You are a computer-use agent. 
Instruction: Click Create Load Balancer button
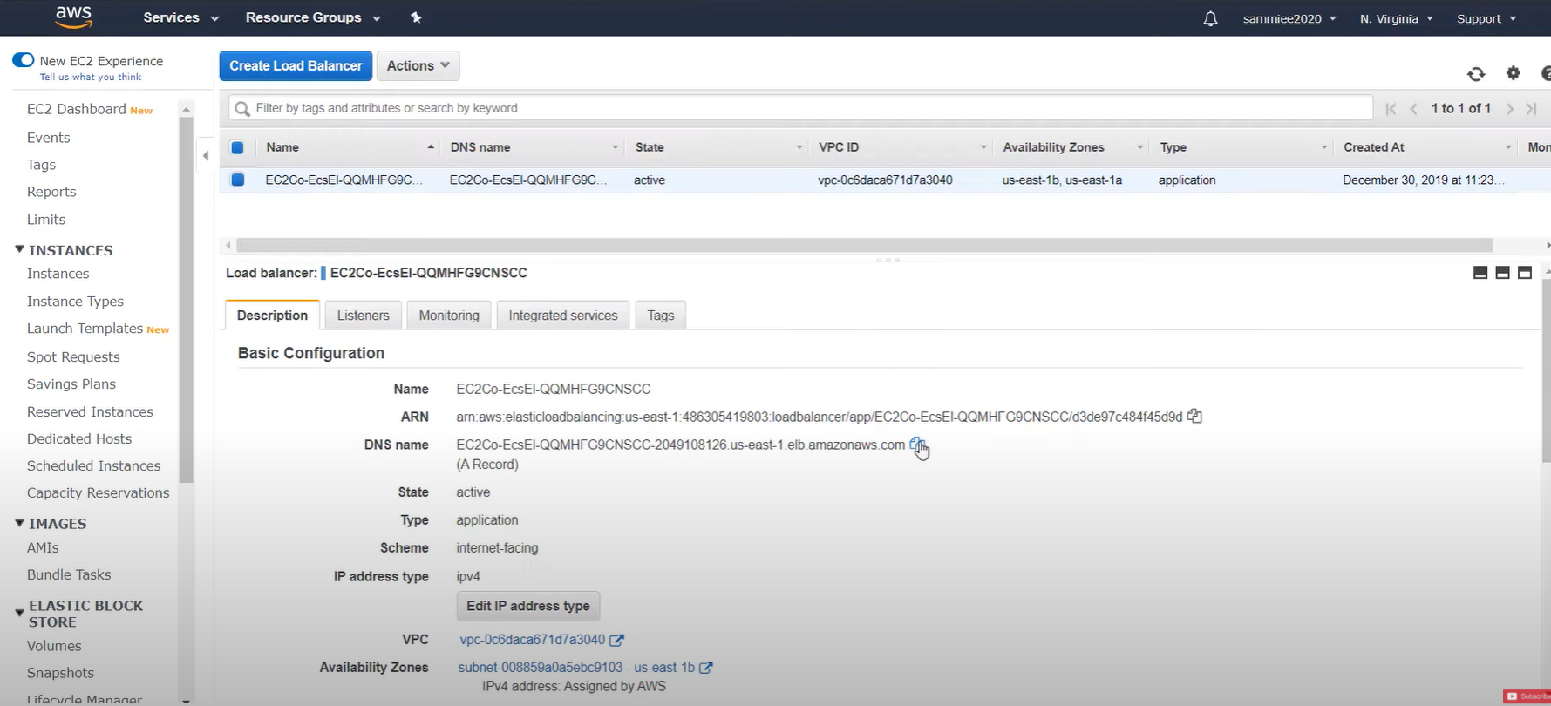pyautogui.click(x=296, y=66)
